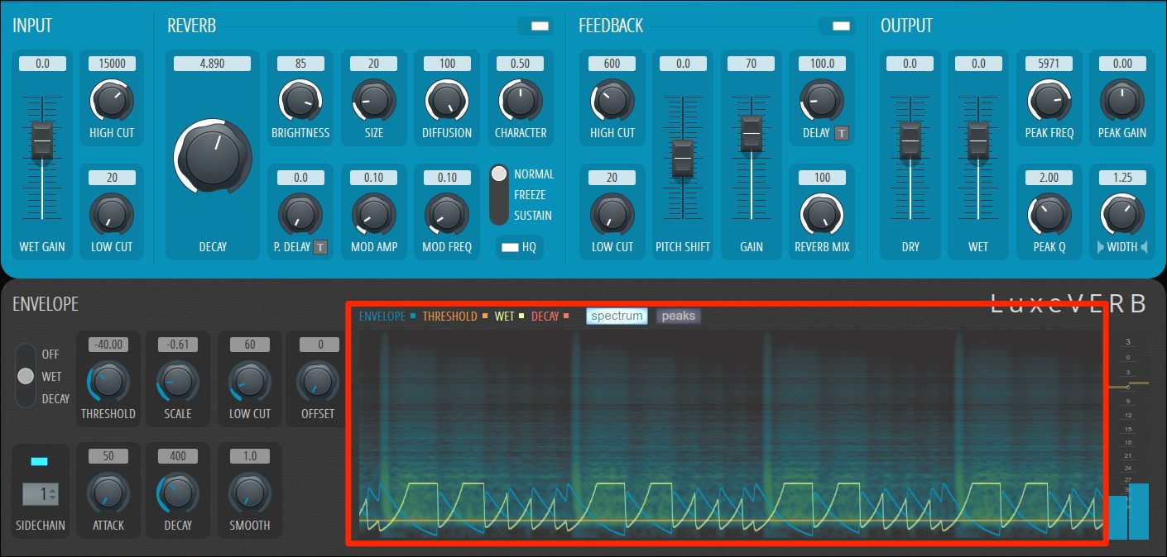Click the INPUT section HIGH CUT knob
Screen dimensions: 1167x557
(x=112, y=101)
